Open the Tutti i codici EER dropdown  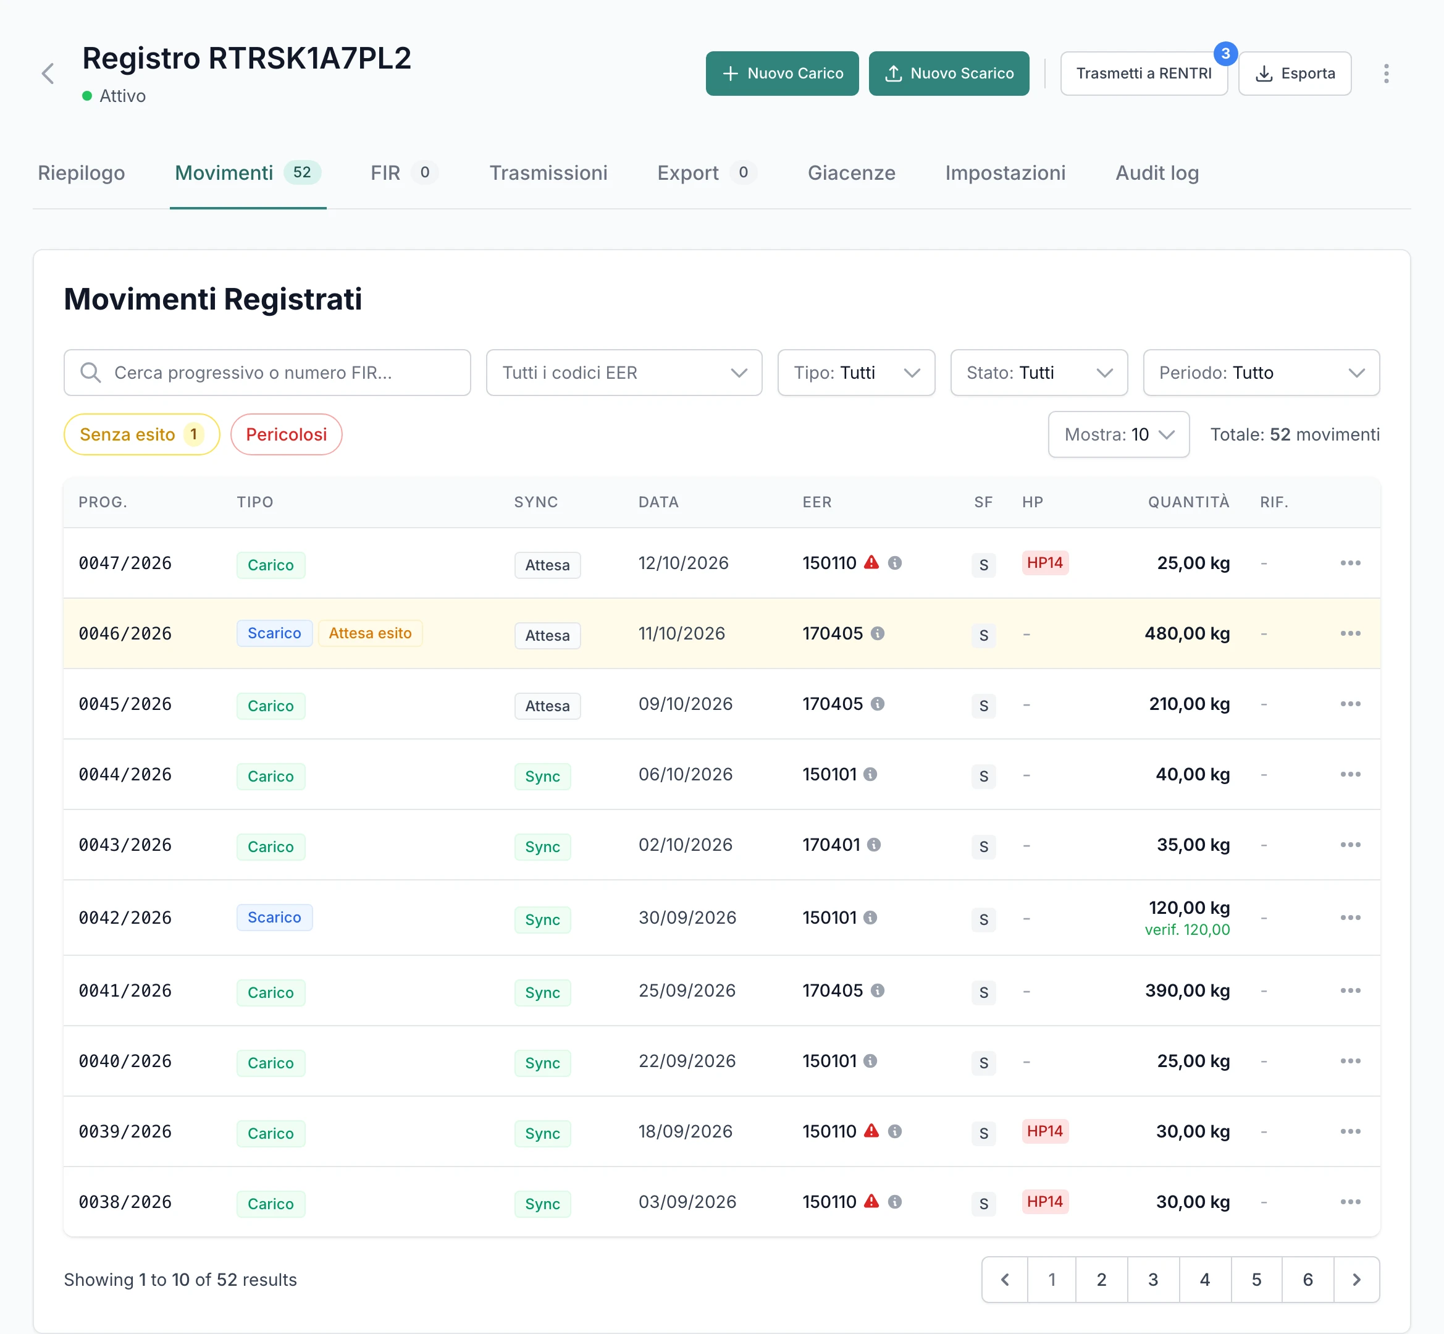click(624, 373)
